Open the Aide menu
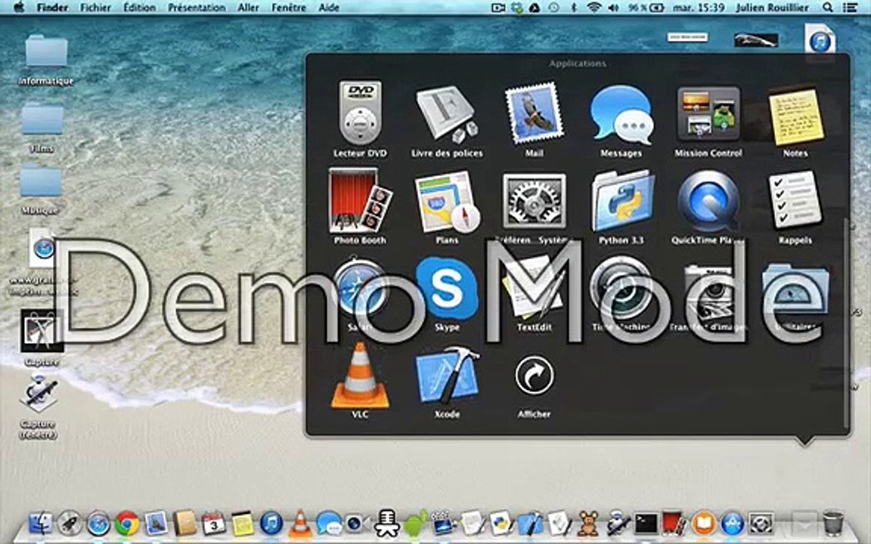This screenshot has height=544, width=871. click(329, 8)
